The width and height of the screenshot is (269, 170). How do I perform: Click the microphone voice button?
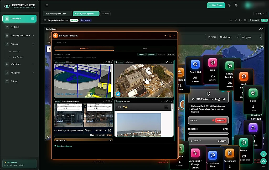[x=263, y=154]
